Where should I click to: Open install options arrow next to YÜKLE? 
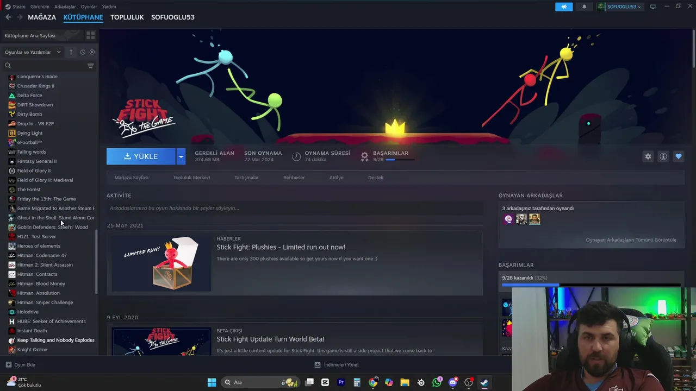[x=181, y=156]
